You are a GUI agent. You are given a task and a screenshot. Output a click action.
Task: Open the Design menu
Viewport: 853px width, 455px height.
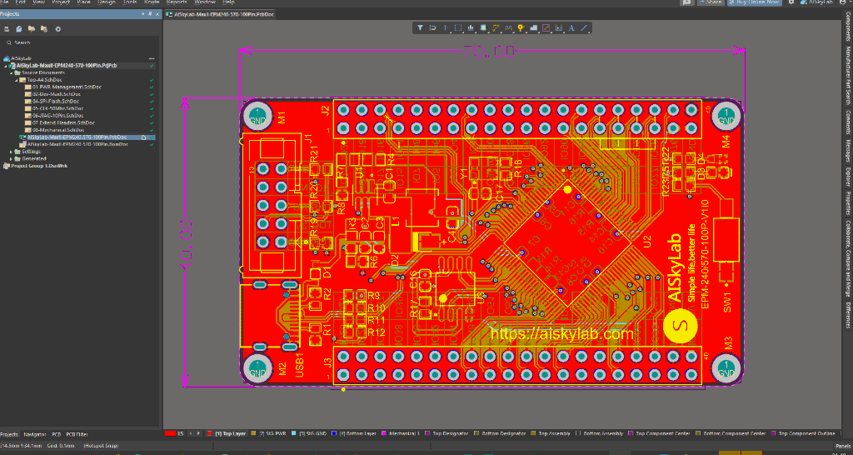[x=107, y=2]
